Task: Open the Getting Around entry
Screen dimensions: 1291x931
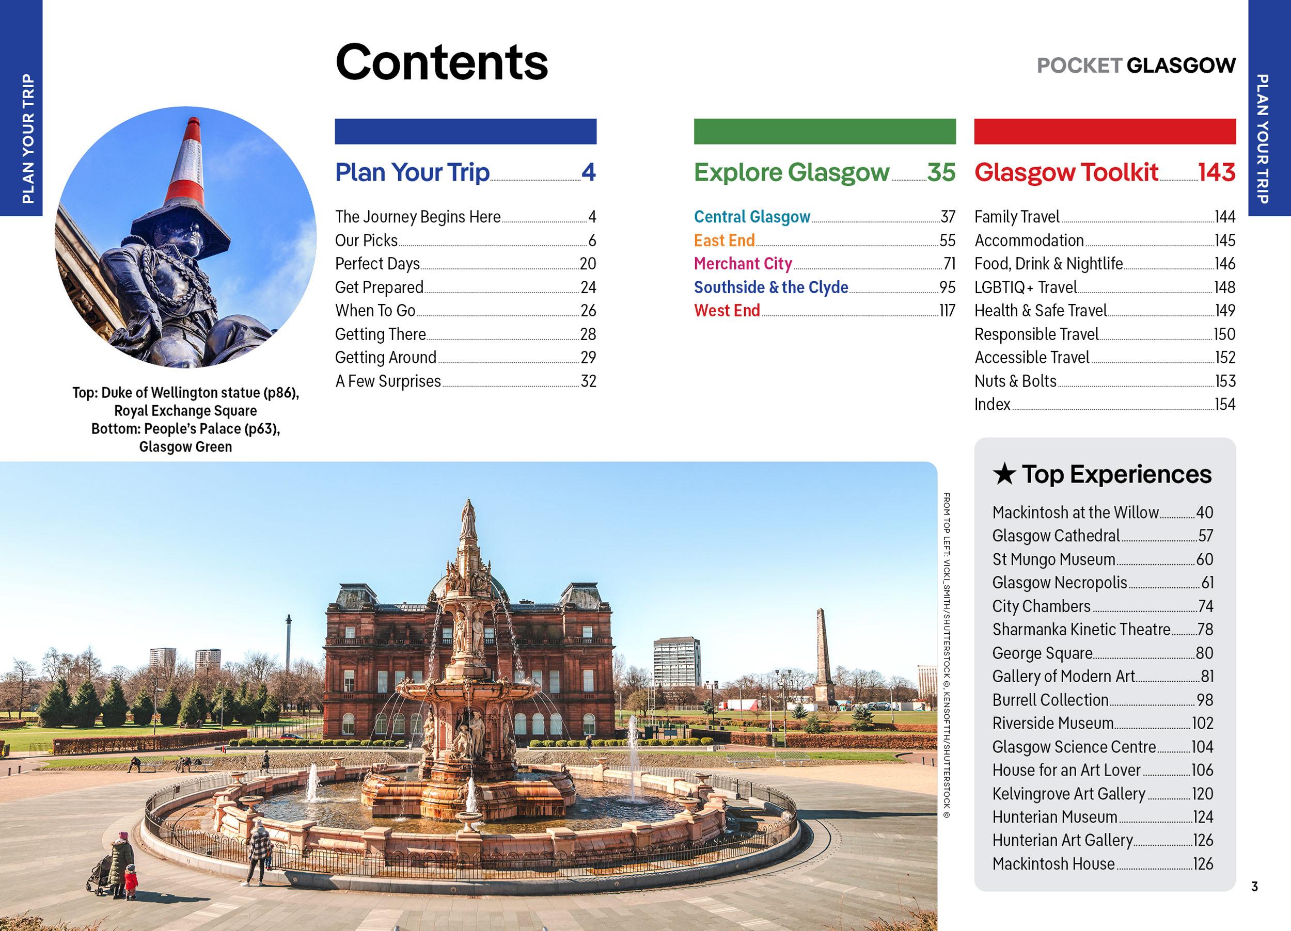Action: 386,358
